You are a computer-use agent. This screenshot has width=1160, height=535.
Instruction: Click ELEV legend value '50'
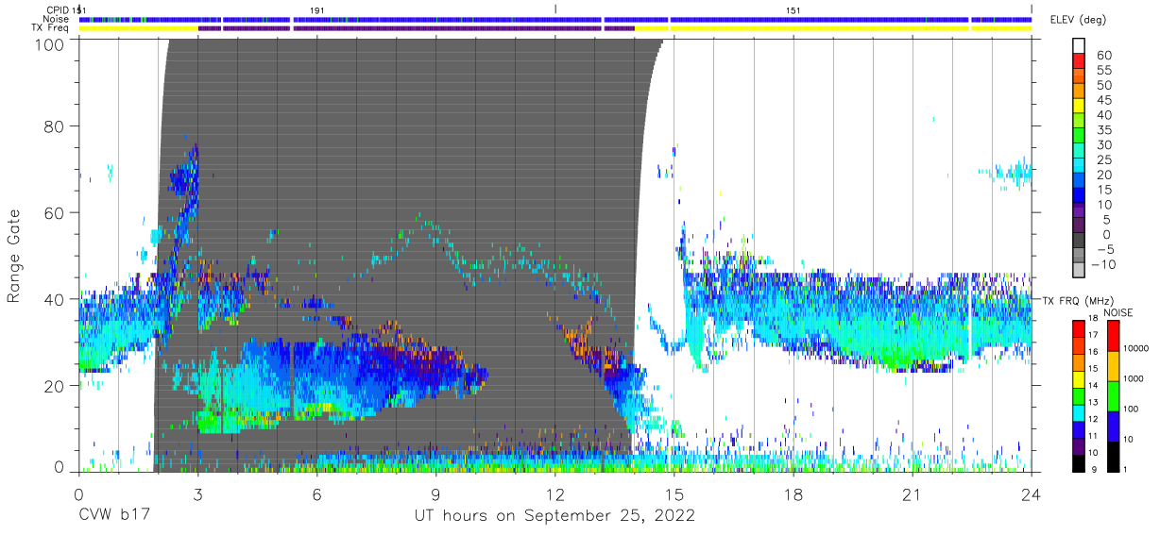click(x=1103, y=85)
